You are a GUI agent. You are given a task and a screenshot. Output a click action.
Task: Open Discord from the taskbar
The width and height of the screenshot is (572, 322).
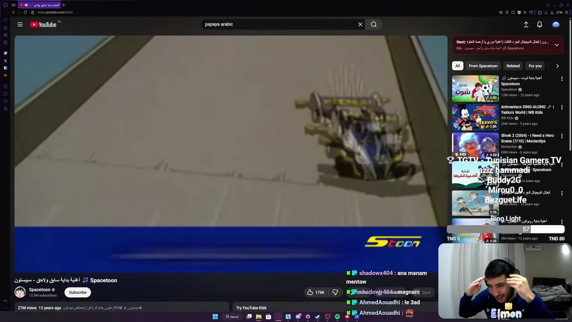(298, 317)
